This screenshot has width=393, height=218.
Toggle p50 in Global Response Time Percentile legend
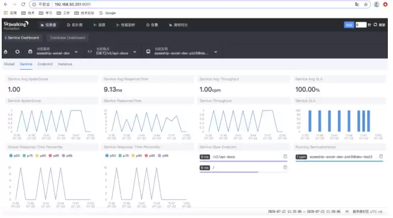(x=14, y=156)
